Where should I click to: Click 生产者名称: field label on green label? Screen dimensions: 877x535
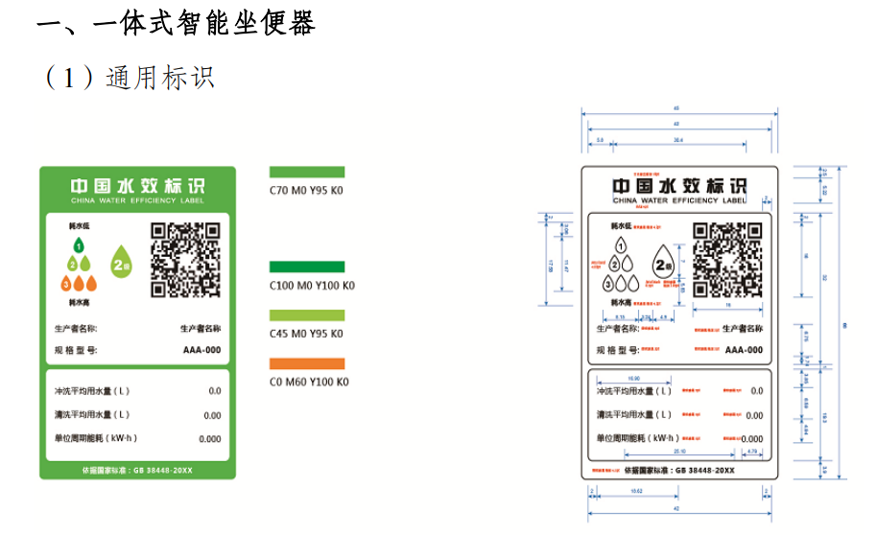[x=76, y=329]
